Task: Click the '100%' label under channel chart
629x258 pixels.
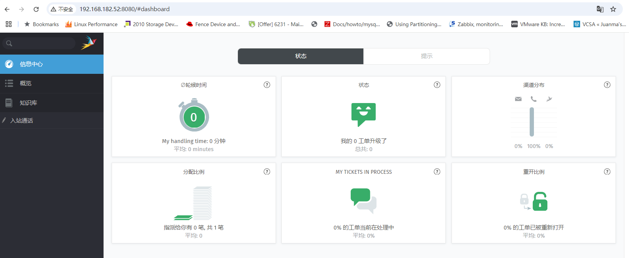Action: click(x=534, y=146)
